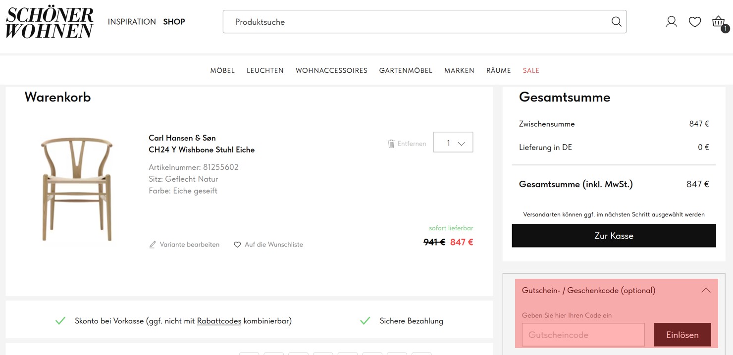
Task: Click the sofort lieferbar status text
Action: pyautogui.click(x=451, y=228)
